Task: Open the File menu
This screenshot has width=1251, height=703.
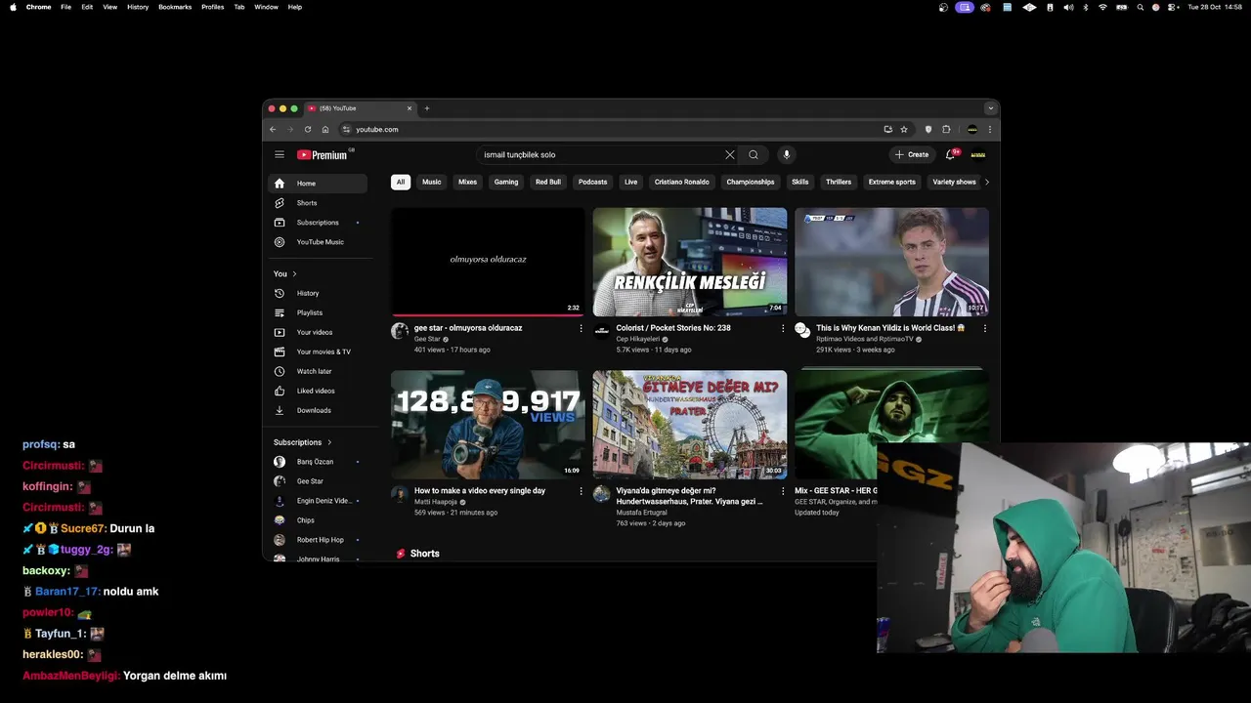Action: pyautogui.click(x=65, y=7)
